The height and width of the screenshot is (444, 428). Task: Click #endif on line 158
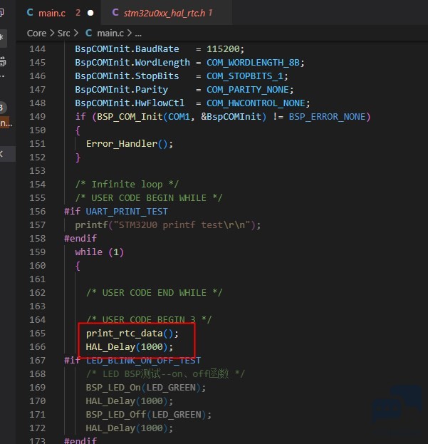[80, 239]
